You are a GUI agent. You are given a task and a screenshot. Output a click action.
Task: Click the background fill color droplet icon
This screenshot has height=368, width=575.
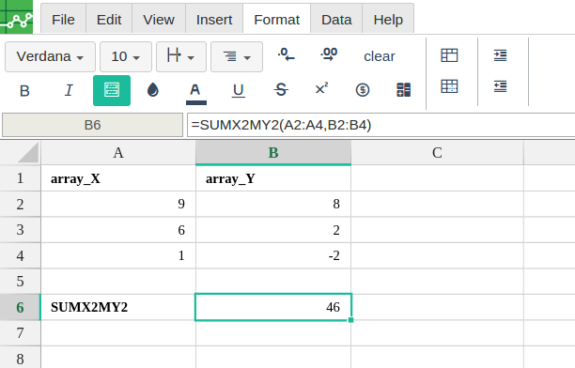click(x=153, y=90)
